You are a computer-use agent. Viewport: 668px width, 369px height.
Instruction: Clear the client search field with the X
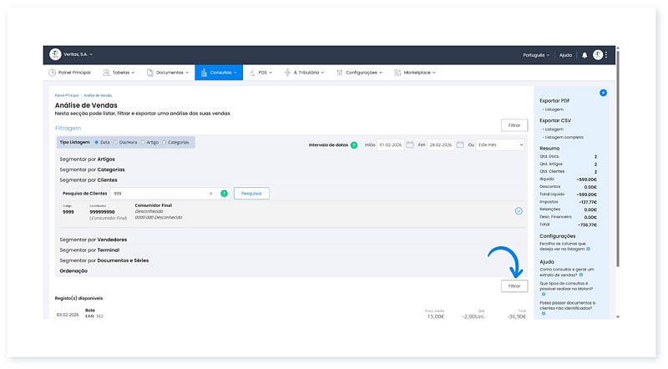(210, 193)
